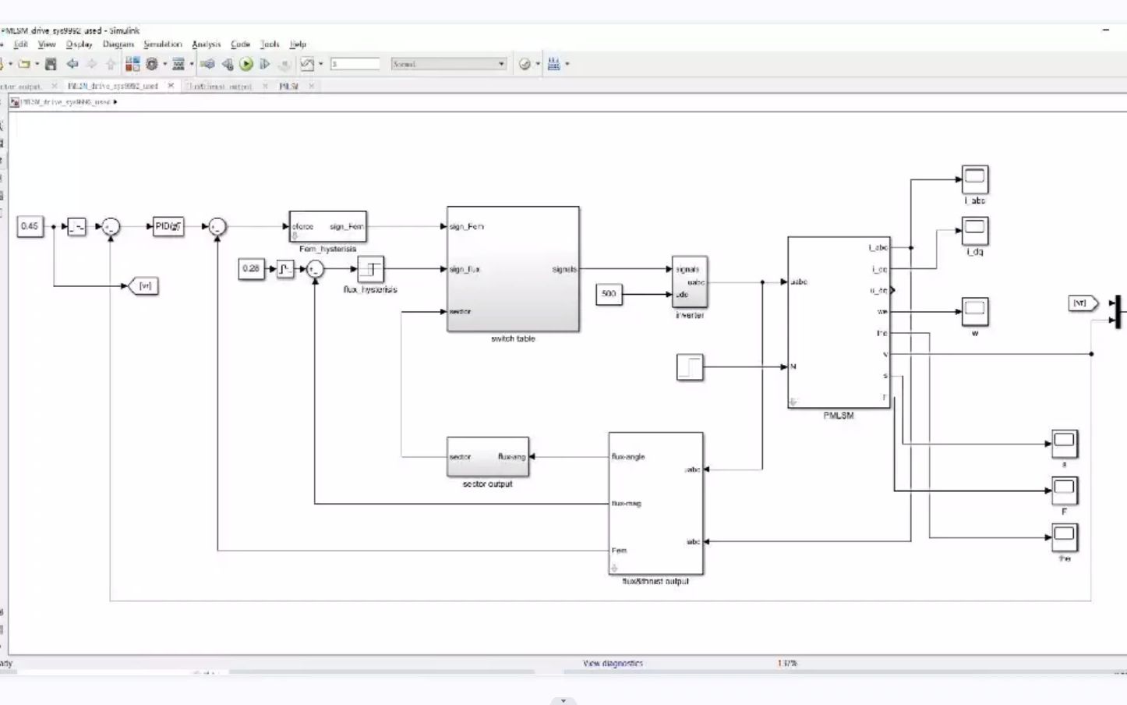Expand the data record dropdown arrow
The height and width of the screenshot is (705, 1127).
point(320,64)
